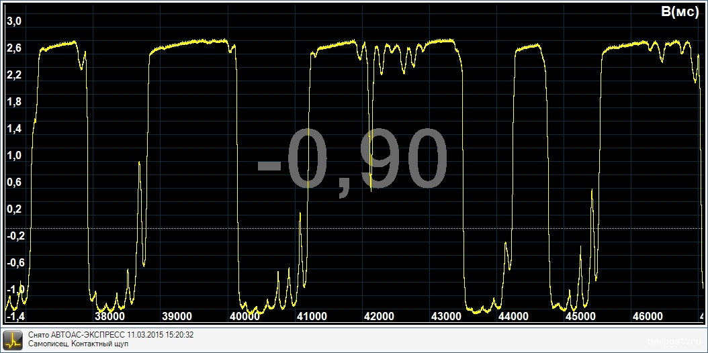Select the 45000 ms time axis mark
The image size is (708, 353).
coord(580,316)
